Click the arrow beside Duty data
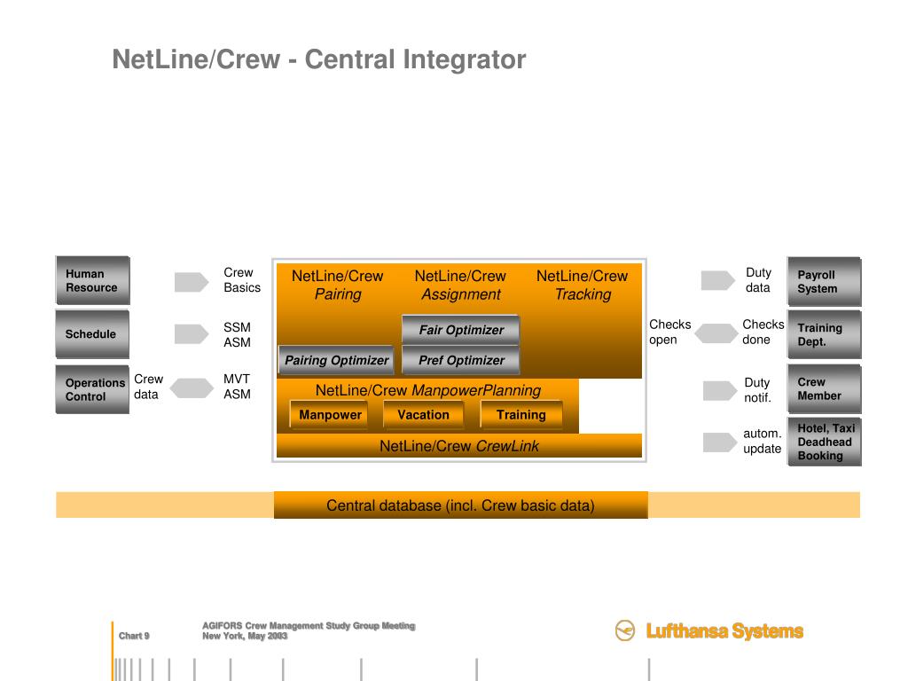This screenshot has height=681, width=908. click(x=718, y=280)
